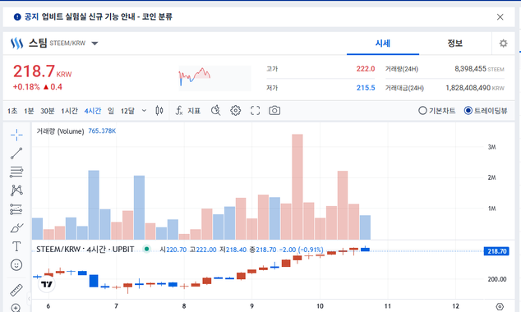Switch to the 시세 tab
The height and width of the screenshot is (312, 521).
383,44
